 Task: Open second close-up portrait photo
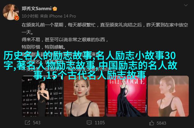(x=84, y=96)
